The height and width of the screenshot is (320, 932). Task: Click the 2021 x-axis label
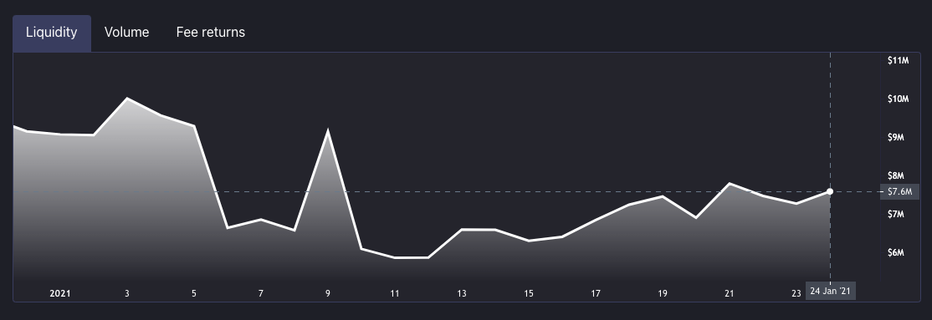pyautogui.click(x=60, y=294)
